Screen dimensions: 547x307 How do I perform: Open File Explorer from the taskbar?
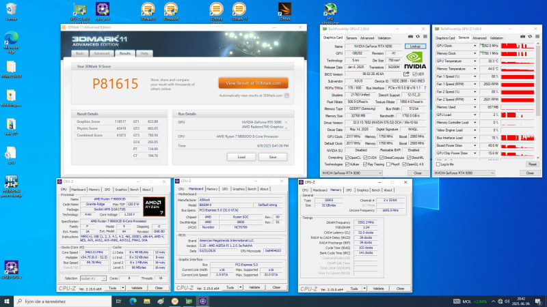tap(146, 301)
